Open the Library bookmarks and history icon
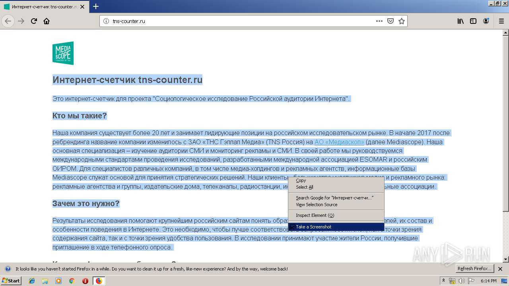This screenshot has height=286, width=509. (460, 21)
